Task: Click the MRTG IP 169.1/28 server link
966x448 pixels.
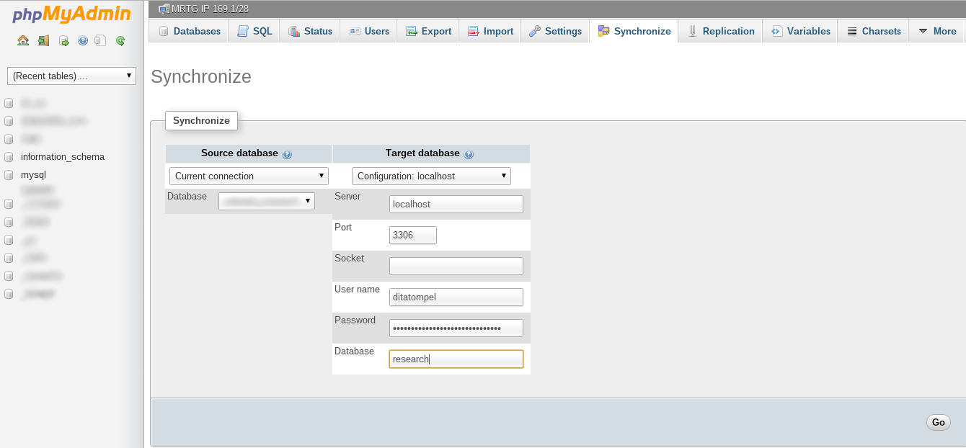Action: [x=210, y=9]
